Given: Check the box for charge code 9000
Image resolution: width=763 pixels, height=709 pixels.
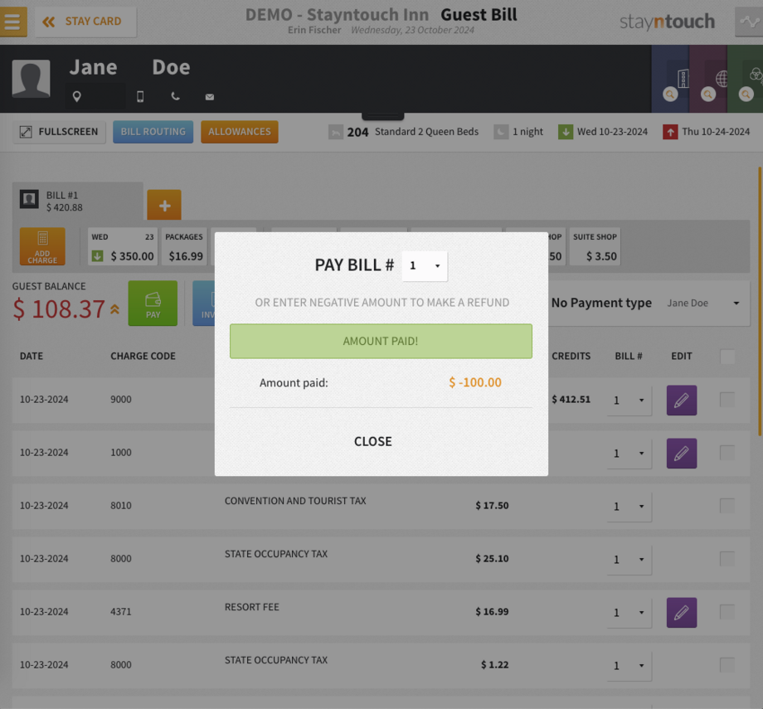Looking at the screenshot, I should click(727, 400).
